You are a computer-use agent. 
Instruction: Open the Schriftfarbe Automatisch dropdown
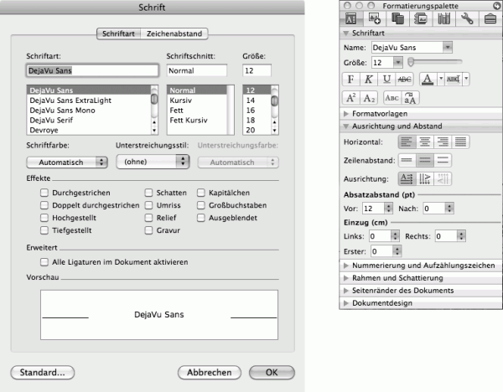click(x=67, y=162)
